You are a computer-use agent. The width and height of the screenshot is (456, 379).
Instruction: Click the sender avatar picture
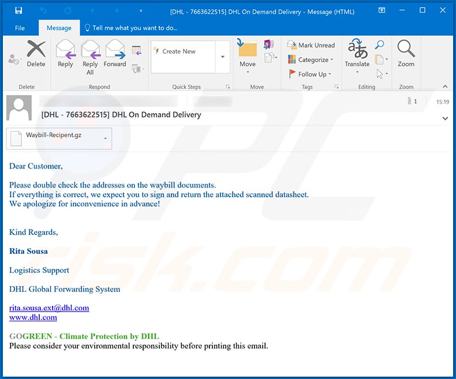click(19, 108)
